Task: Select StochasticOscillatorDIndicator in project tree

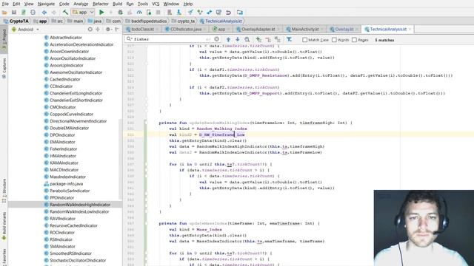Action: click(78, 260)
